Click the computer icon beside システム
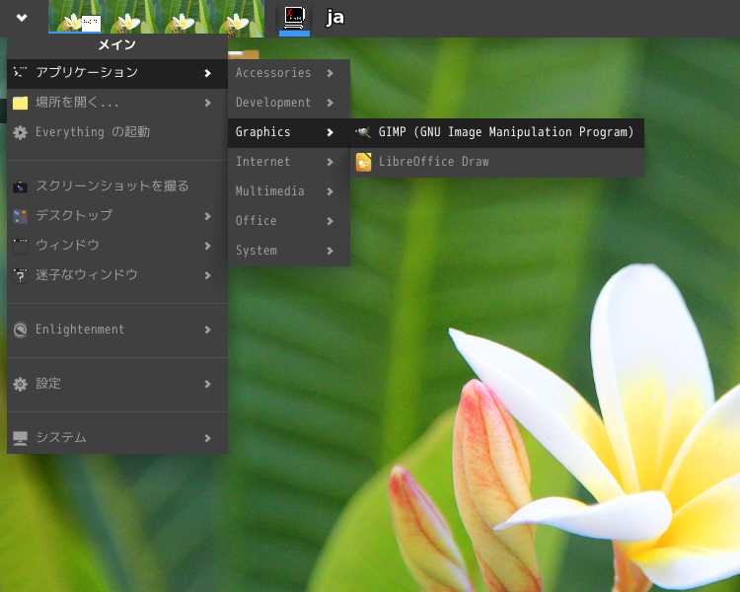 20,438
